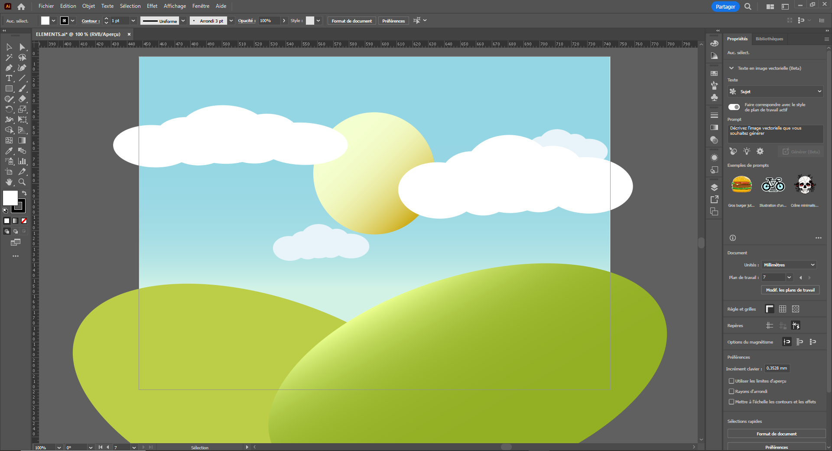
Task: Toggle rulers display button
Action: [x=770, y=309]
